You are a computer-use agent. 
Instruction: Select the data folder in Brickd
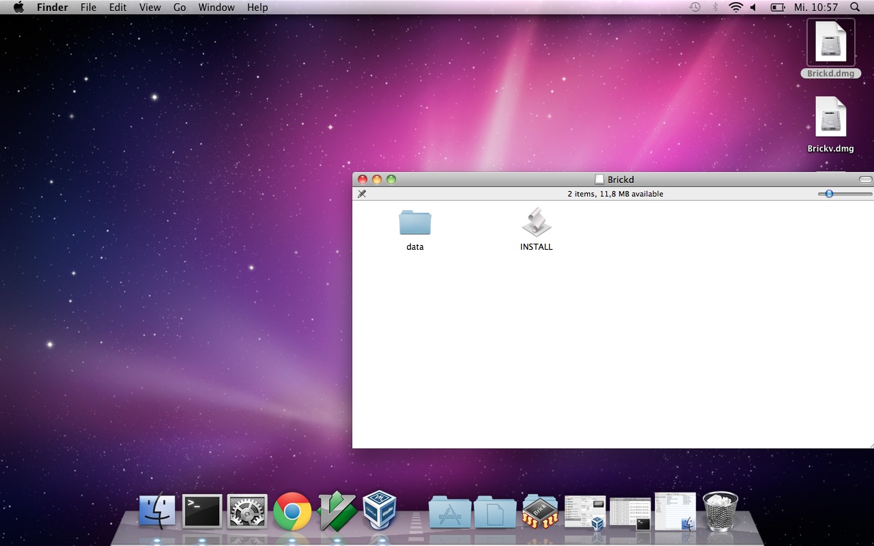coord(415,223)
